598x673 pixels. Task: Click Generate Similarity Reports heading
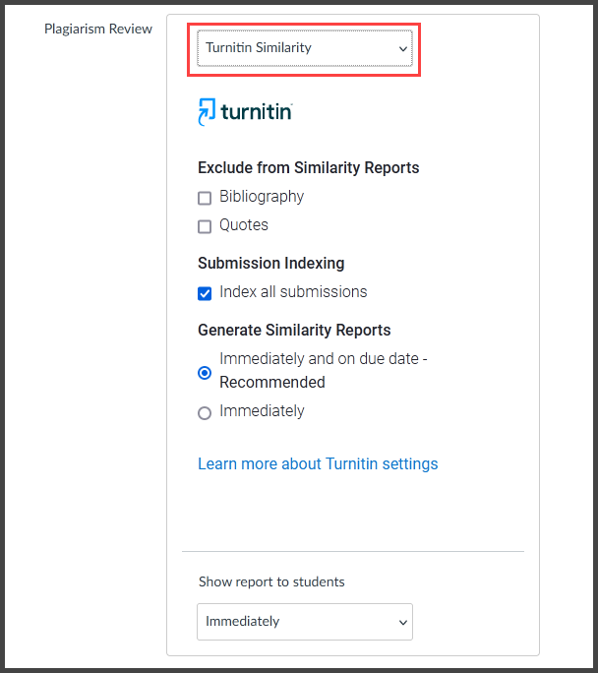coord(294,330)
